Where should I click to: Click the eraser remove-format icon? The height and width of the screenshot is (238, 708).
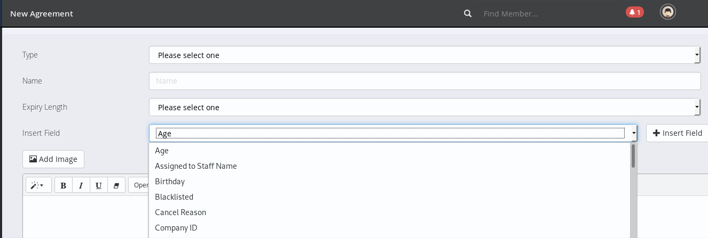[116, 185]
